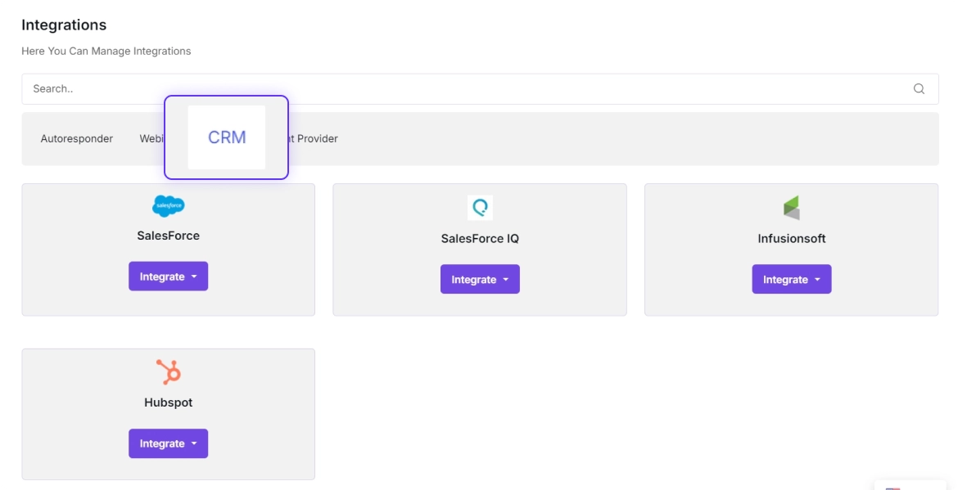
Task: Click the orange Hubspot logo
Action: click(x=169, y=372)
